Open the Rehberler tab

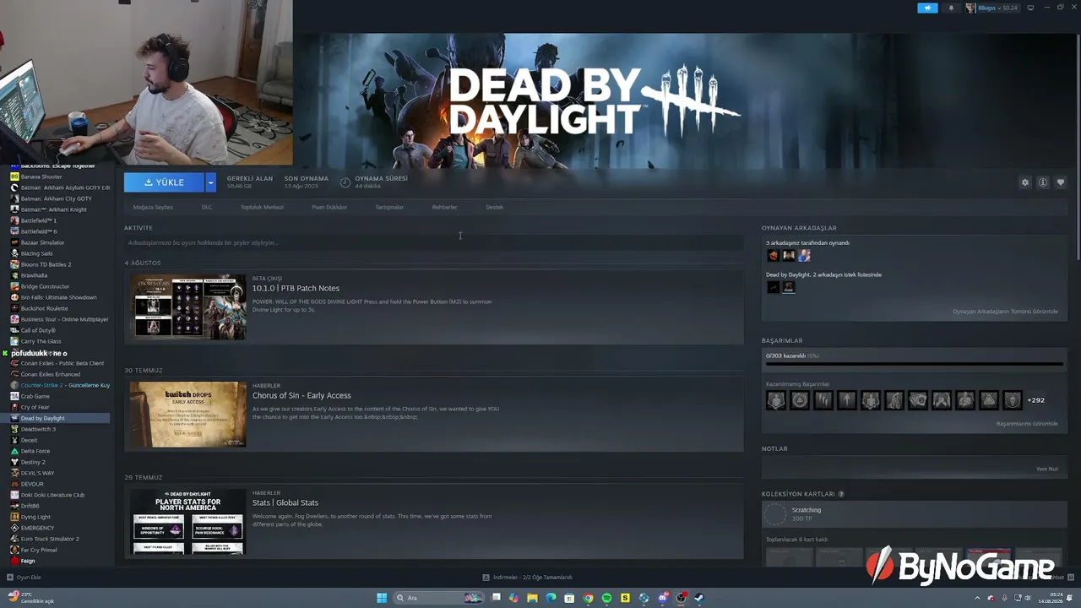[x=444, y=207]
